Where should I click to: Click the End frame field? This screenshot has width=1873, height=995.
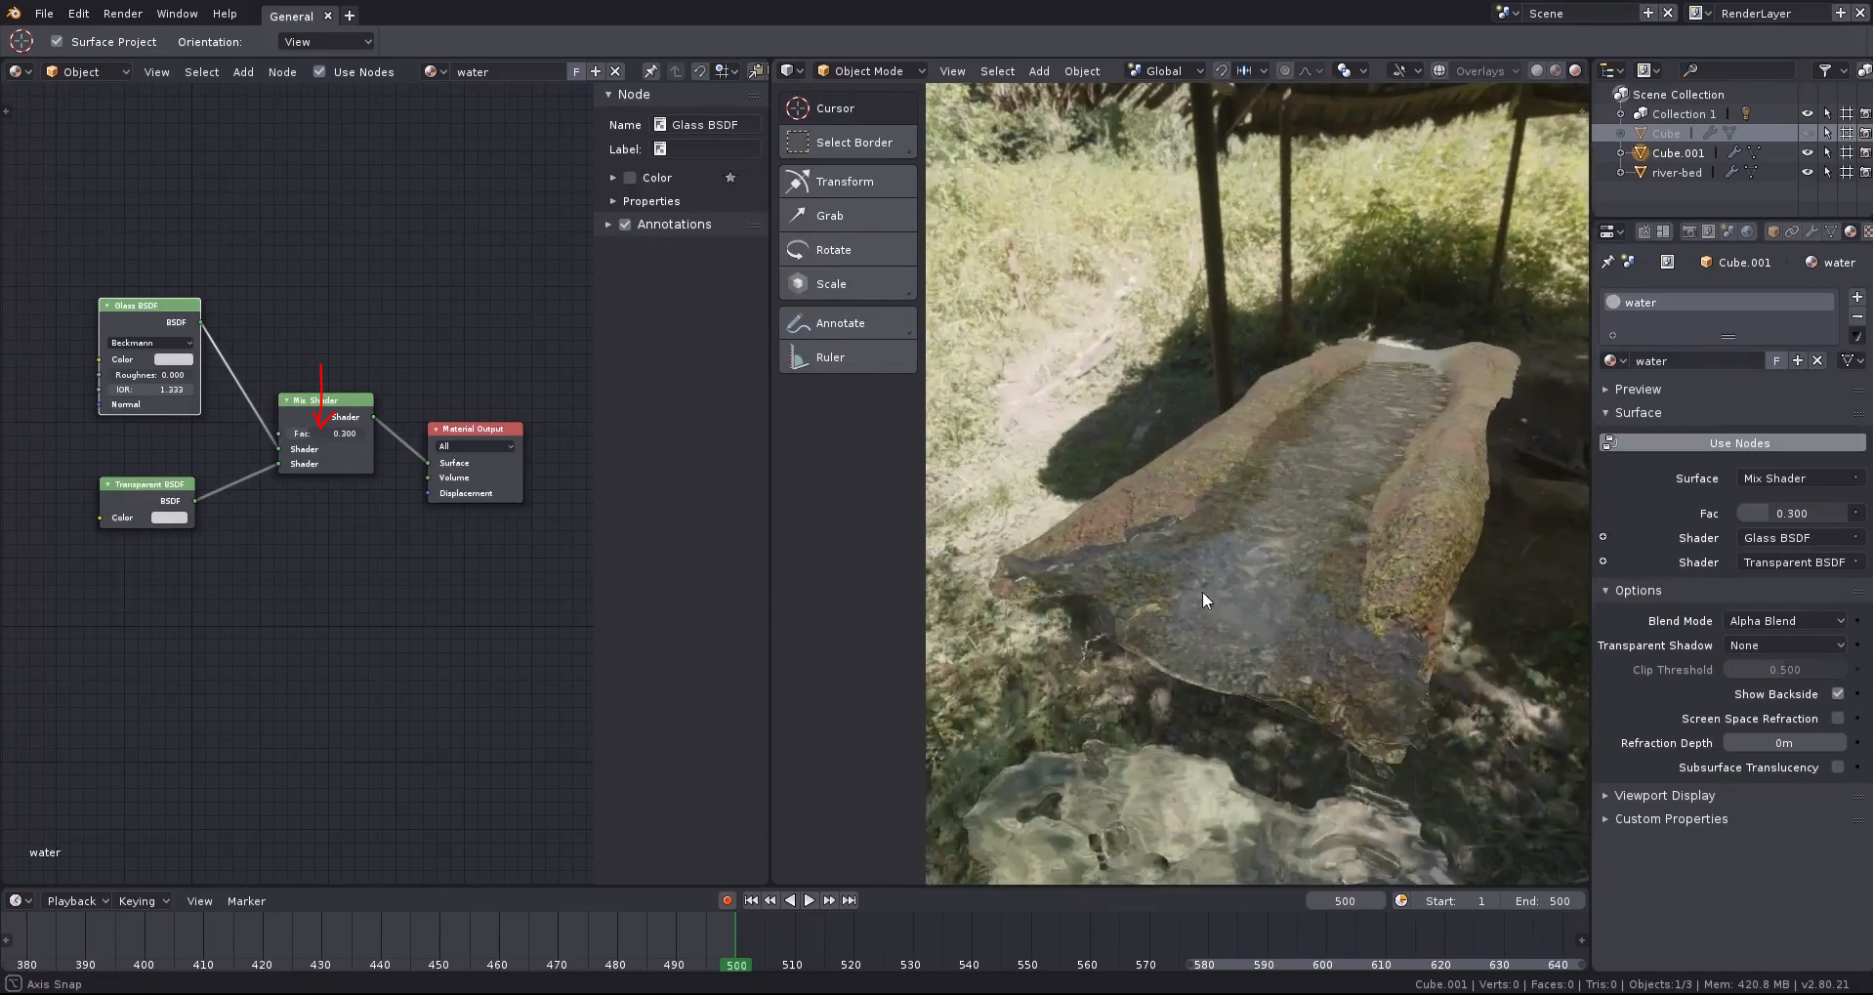pyautogui.click(x=1543, y=901)
